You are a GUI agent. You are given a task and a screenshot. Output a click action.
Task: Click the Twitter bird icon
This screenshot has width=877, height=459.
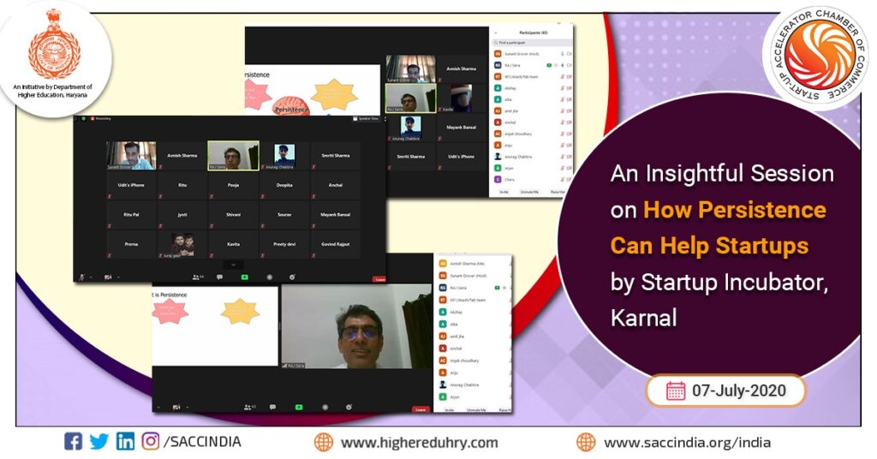pos(99,442)
